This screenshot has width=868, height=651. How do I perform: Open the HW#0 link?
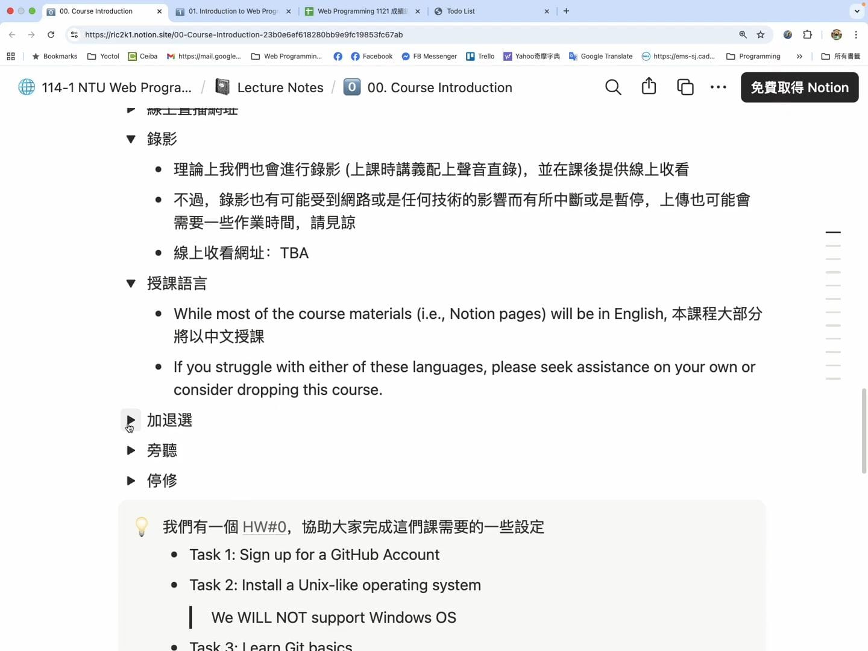click(x=264, y=527)
